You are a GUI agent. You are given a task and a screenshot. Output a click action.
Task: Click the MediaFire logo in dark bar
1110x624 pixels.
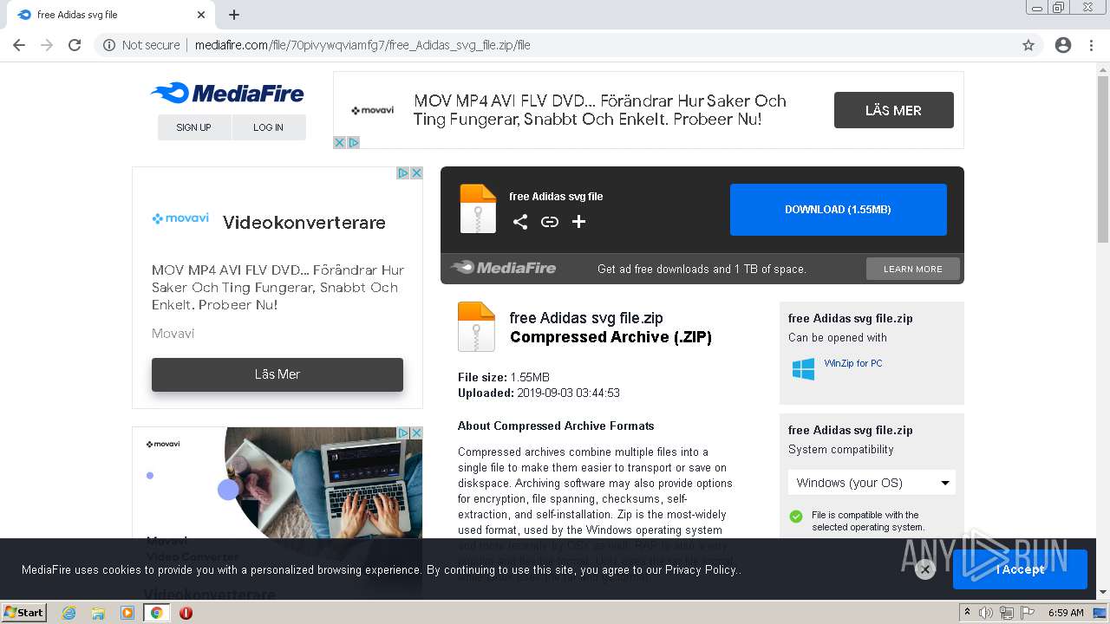pos(503,268)
